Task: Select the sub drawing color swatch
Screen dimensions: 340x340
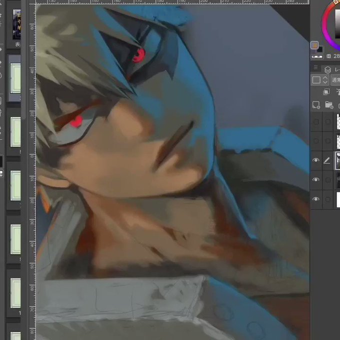Action: [319, 49]
